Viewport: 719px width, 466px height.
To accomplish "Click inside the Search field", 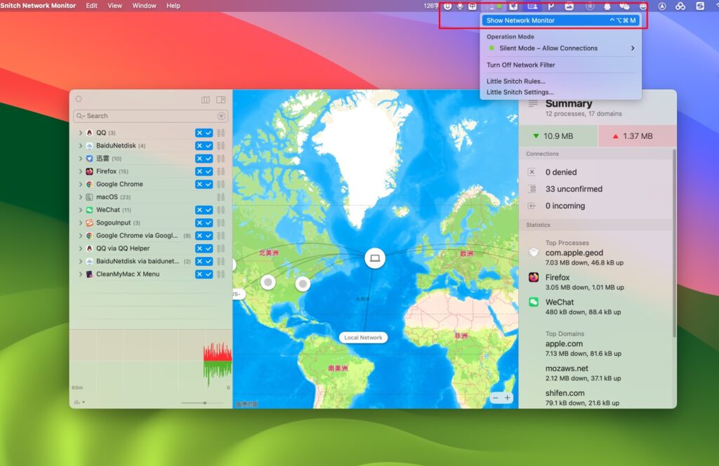I will pyautogui.click(x=140, y=115).
